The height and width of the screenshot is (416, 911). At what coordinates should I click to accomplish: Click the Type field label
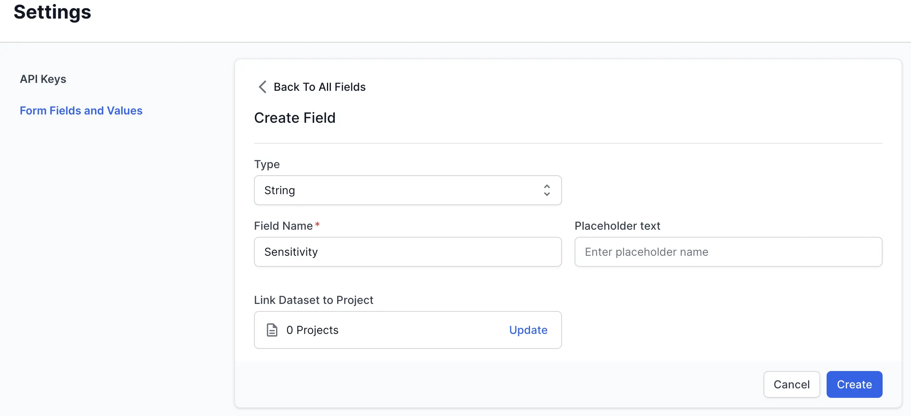(x=267, y=164)
